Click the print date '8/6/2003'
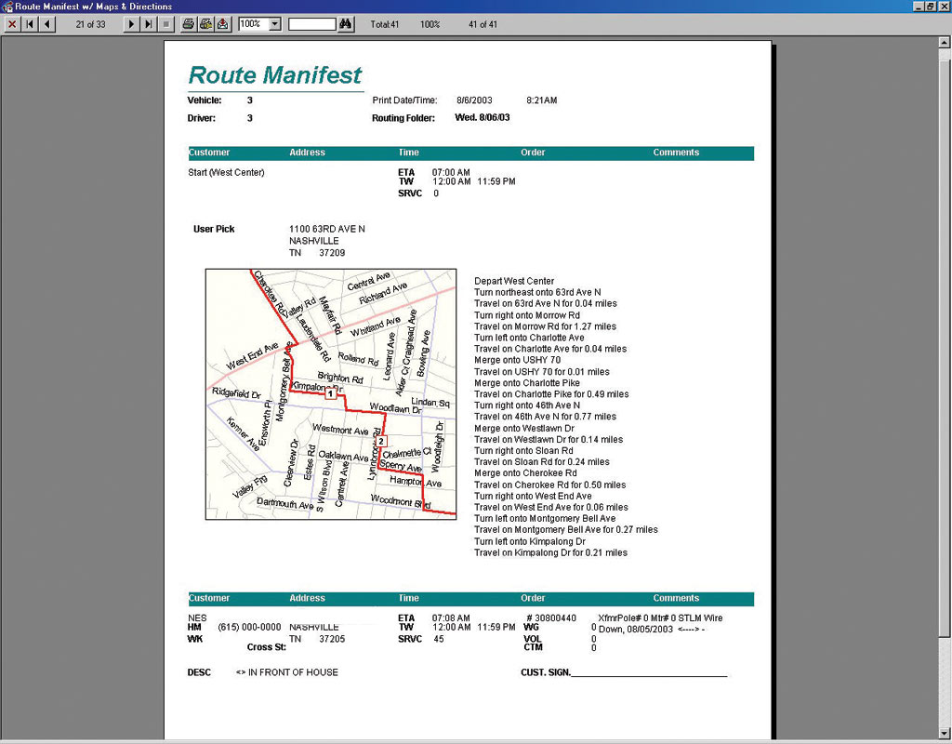Screen dimensions: 952x744 pos(474,100)
